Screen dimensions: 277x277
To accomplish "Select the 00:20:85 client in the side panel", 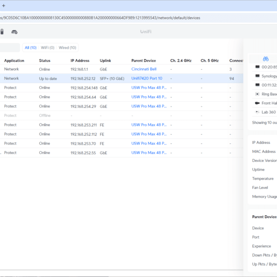I will 265,67.
